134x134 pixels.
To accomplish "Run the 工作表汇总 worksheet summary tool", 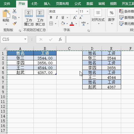I will point(40,18).
